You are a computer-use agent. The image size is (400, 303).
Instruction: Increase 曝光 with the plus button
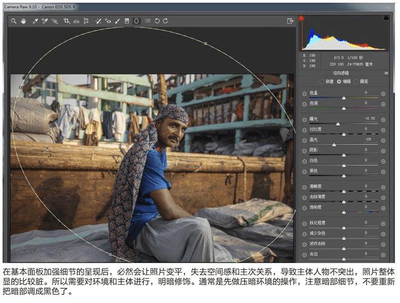[x=383, y=120]
